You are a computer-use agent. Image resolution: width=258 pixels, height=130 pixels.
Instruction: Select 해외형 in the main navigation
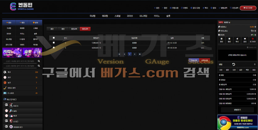coord(105,16)
